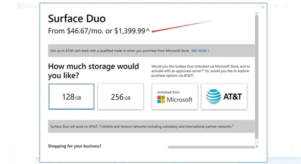
Task: Open the faded shopping cart icon
Action: 276,6
